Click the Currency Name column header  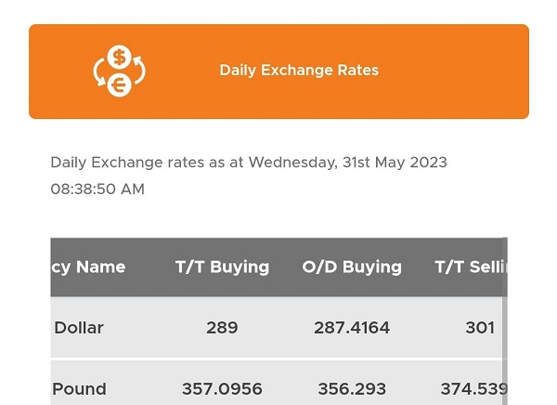pos(88,267)
